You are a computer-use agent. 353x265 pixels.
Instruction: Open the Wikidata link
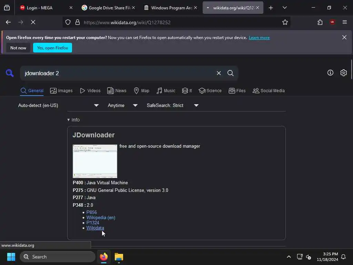click(95, 228)
